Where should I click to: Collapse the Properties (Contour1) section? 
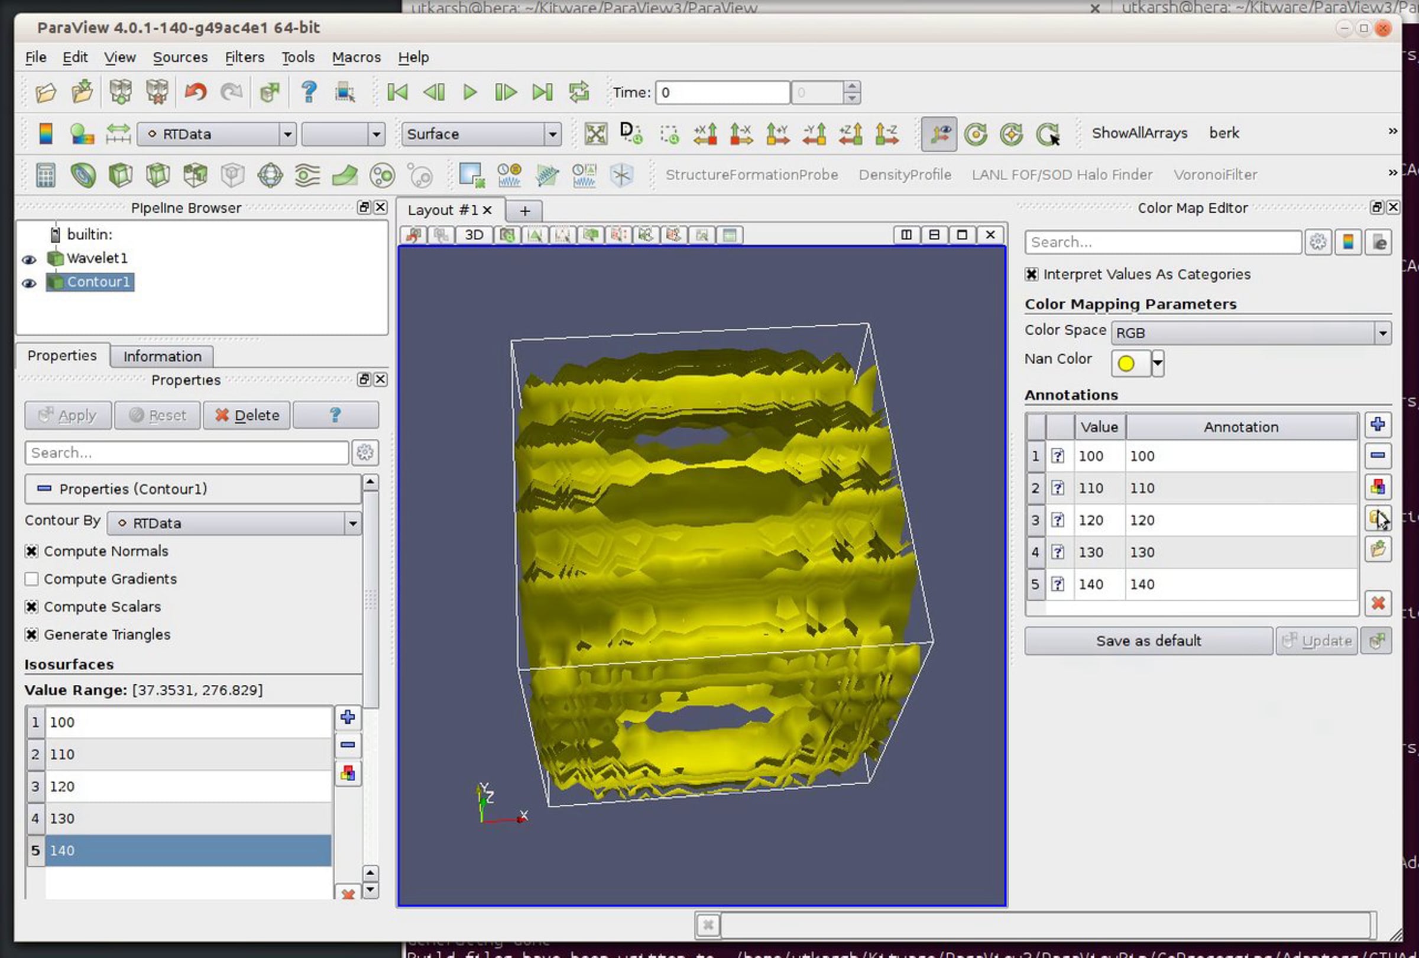coord(44,488)
